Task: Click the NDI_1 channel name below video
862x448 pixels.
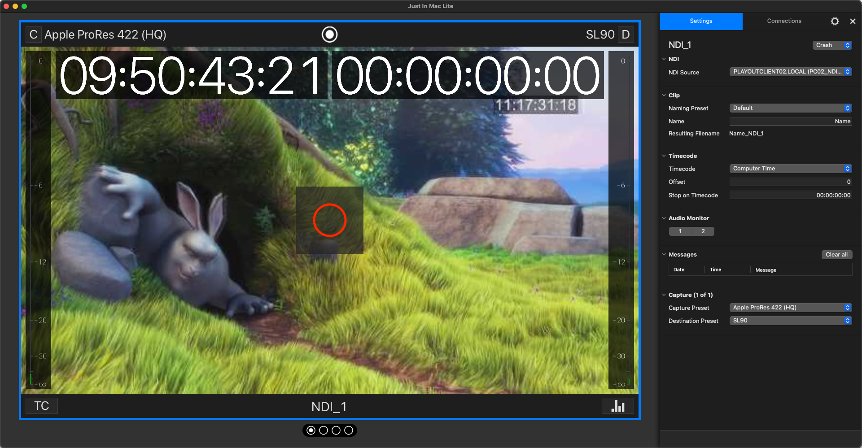Action: [329, 407]
